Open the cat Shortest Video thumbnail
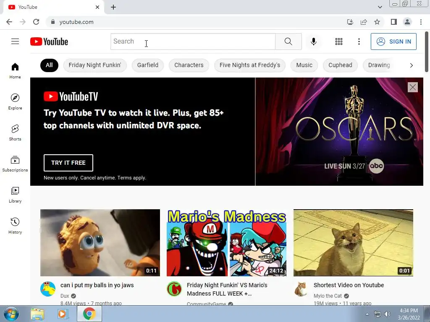Screen dimensions: 430x322 point(353,243)
